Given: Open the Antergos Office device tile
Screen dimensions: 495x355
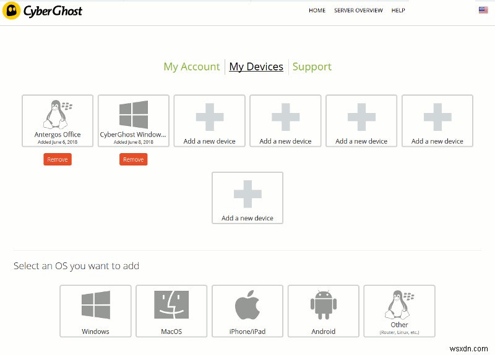Looking at the screenshot, I should (x=58, y=120).
